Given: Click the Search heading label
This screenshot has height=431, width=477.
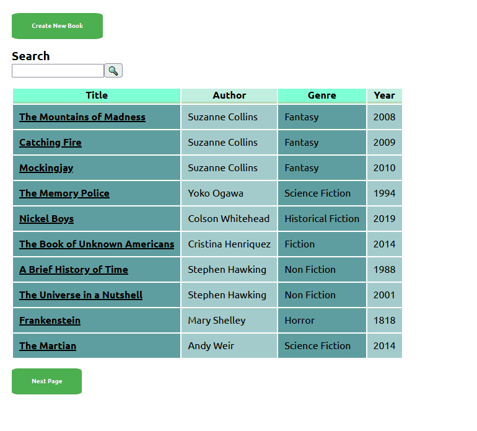Looking at the screenshot, I should pos(31,56).
